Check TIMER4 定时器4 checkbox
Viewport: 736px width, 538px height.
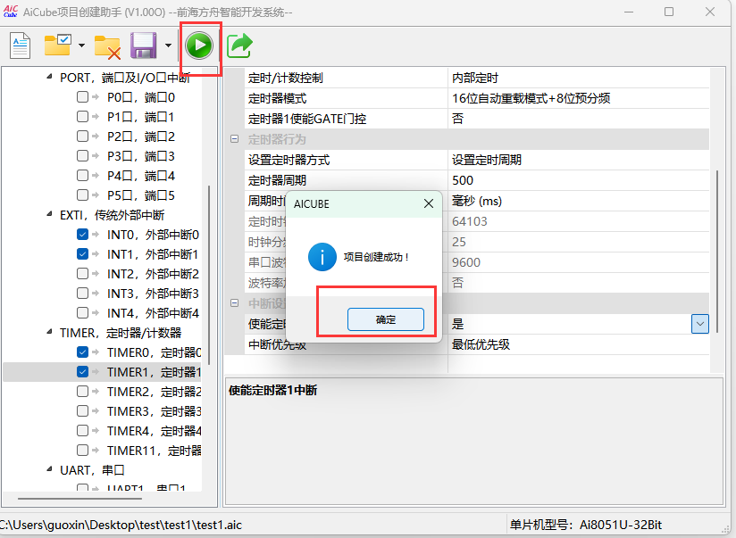click(82, 431)
